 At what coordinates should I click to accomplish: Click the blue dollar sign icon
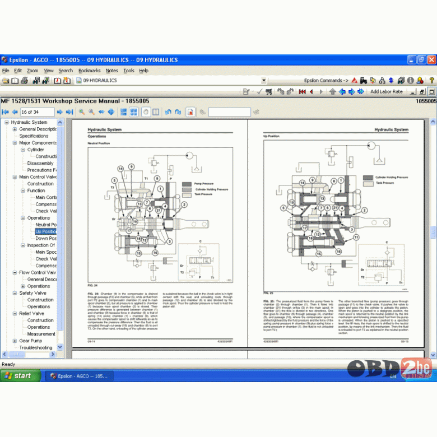click(x=391, y=81)
